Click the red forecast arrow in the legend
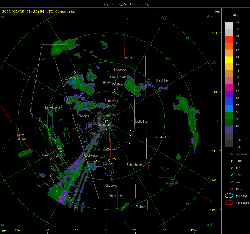This screenshot has height=234, width=250. click(229, 154)
